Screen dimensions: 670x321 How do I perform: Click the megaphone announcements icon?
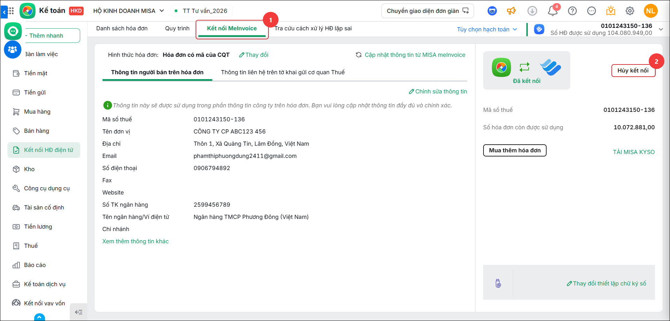click(x=511, y=11)
